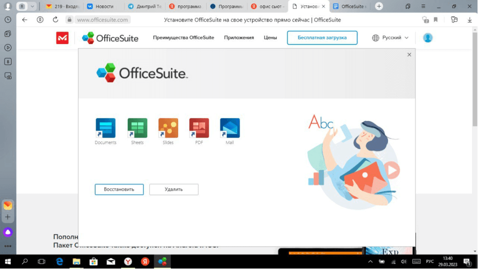The height and width of the screenshot is (269, 478).
Task: Bookmark the page with bookmark icon
Action: click(435, 19)
